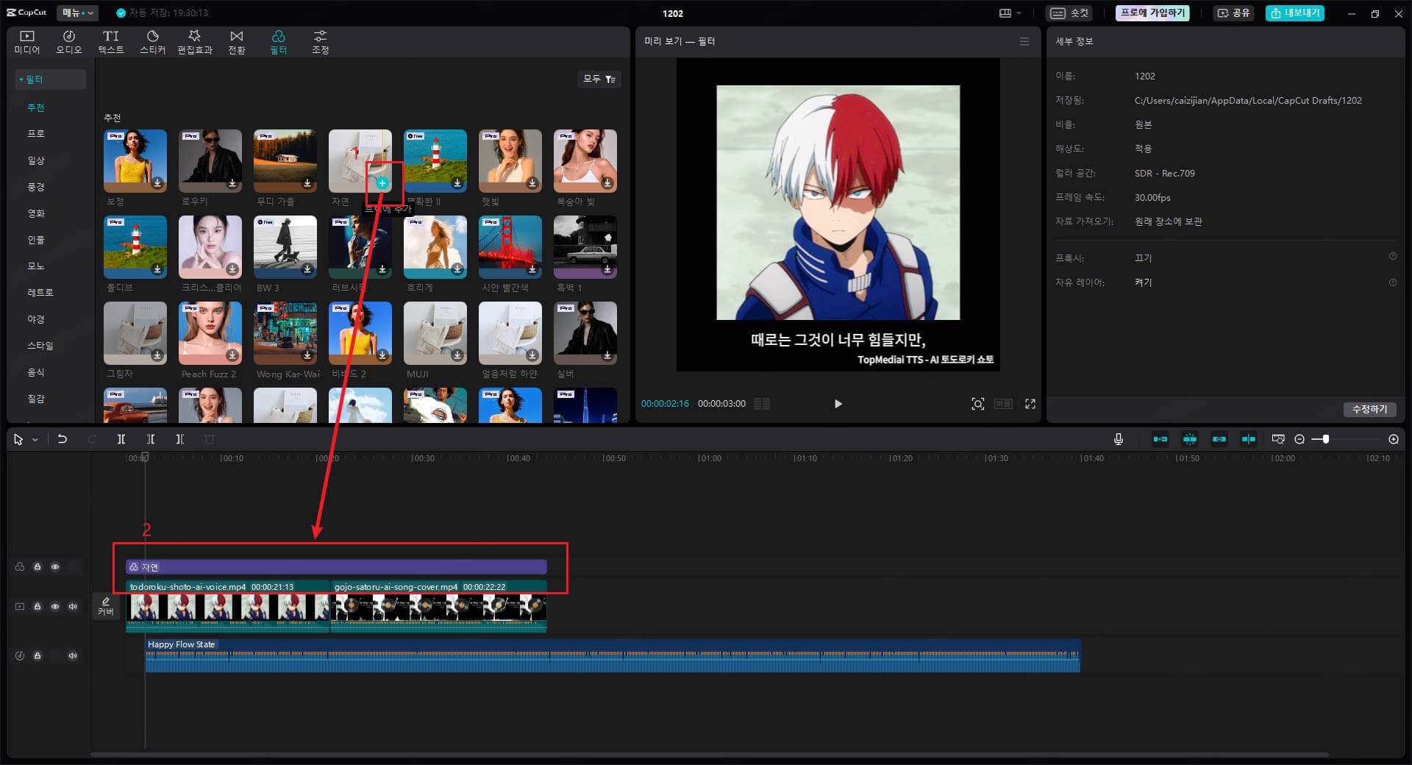Switch to the 전환 tab
1412x765 pixels.
coord(237,43)
